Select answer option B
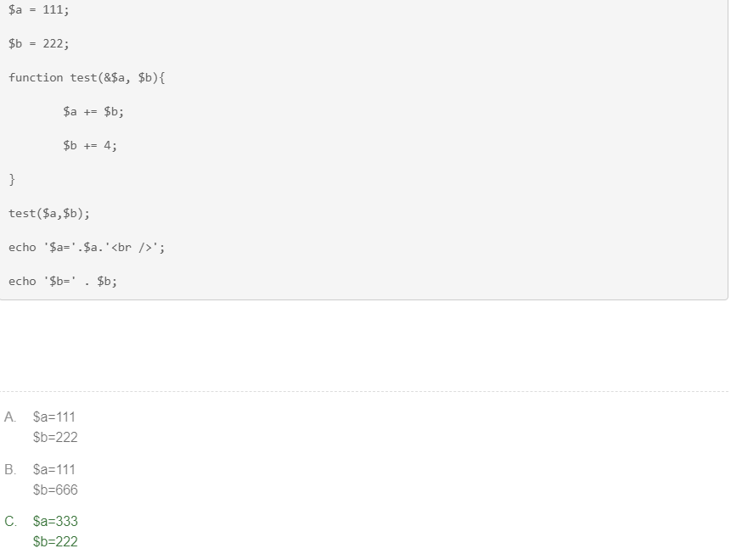731x554 pixels. click(x=10, y=469)
